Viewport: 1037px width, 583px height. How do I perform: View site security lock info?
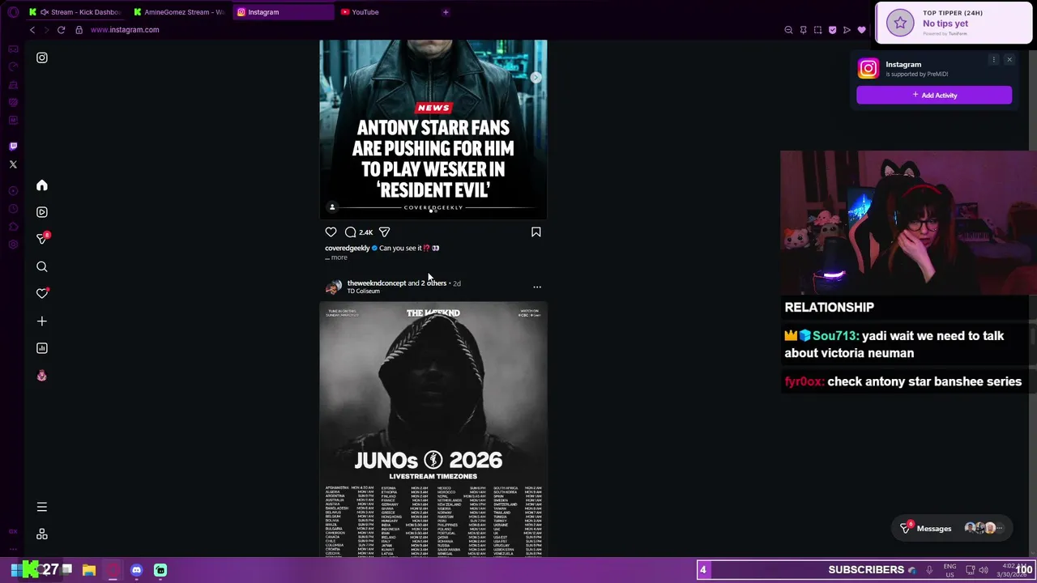pyautogui.click(x=79, y=30)
